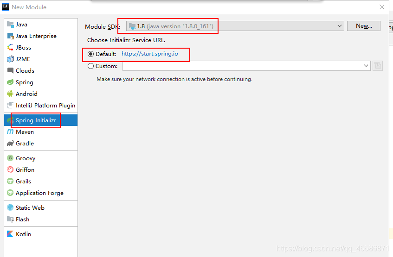Screen dimensions: 393x257
Task: Select Java Enterprise module type
Action: pyautogui.click(x=41, y=36)
